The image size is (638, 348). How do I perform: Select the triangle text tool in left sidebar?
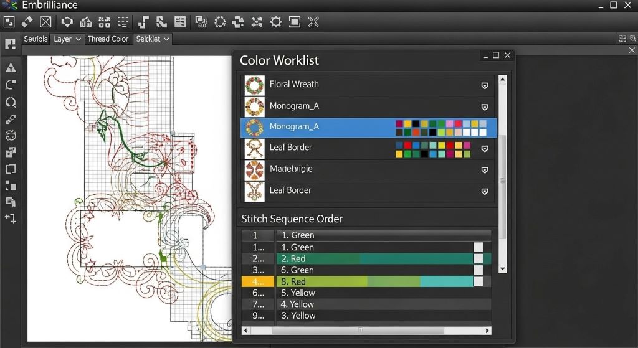11,68
